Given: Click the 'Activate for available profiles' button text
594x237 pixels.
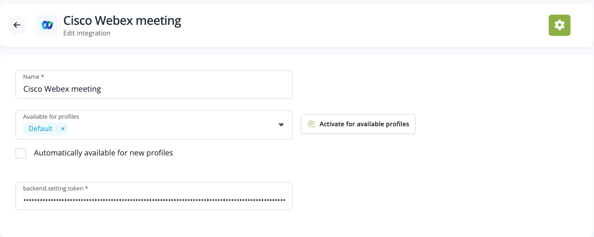Looking at the screenshot, I should (x=364, y=124).
